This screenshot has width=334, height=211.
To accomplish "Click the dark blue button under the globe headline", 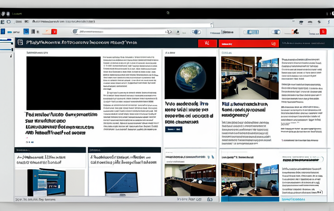I will 174,129.
